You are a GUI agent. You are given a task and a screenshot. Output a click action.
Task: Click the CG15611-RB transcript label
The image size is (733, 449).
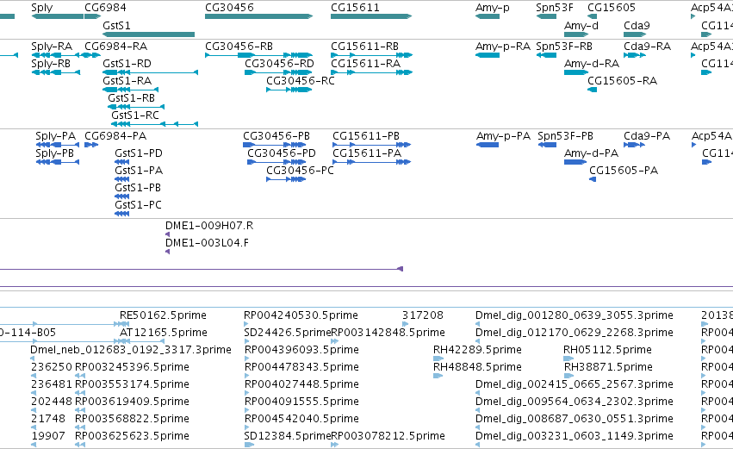tap(364, 47)
